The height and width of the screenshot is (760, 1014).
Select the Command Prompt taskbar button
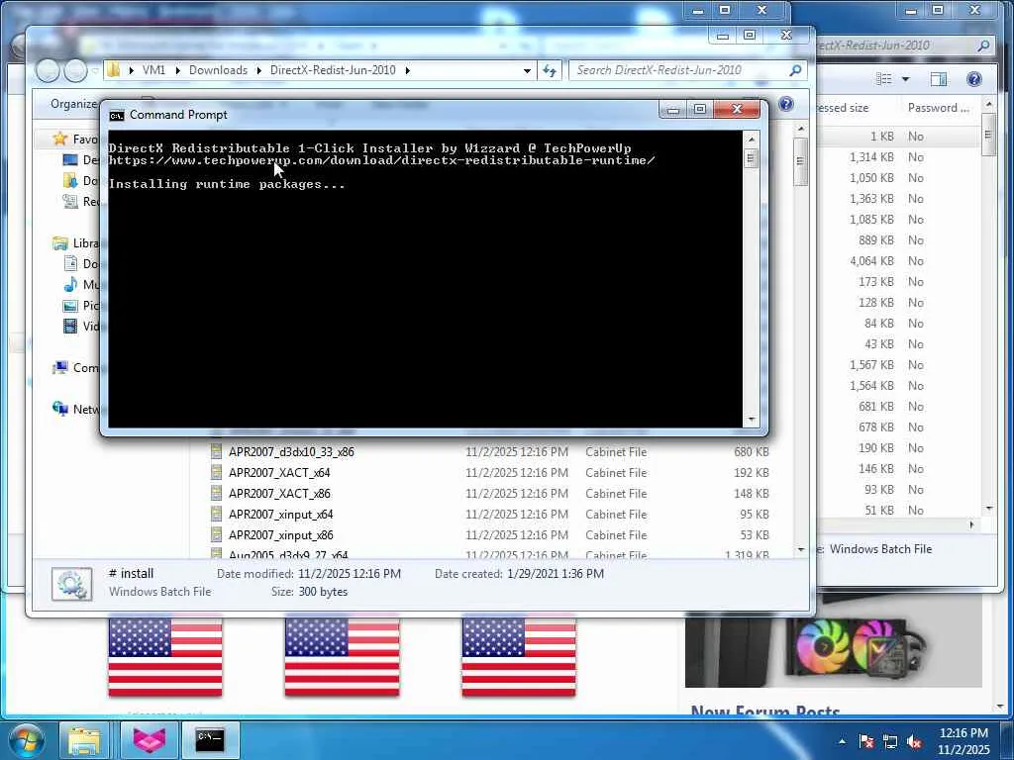click(210, 740)
